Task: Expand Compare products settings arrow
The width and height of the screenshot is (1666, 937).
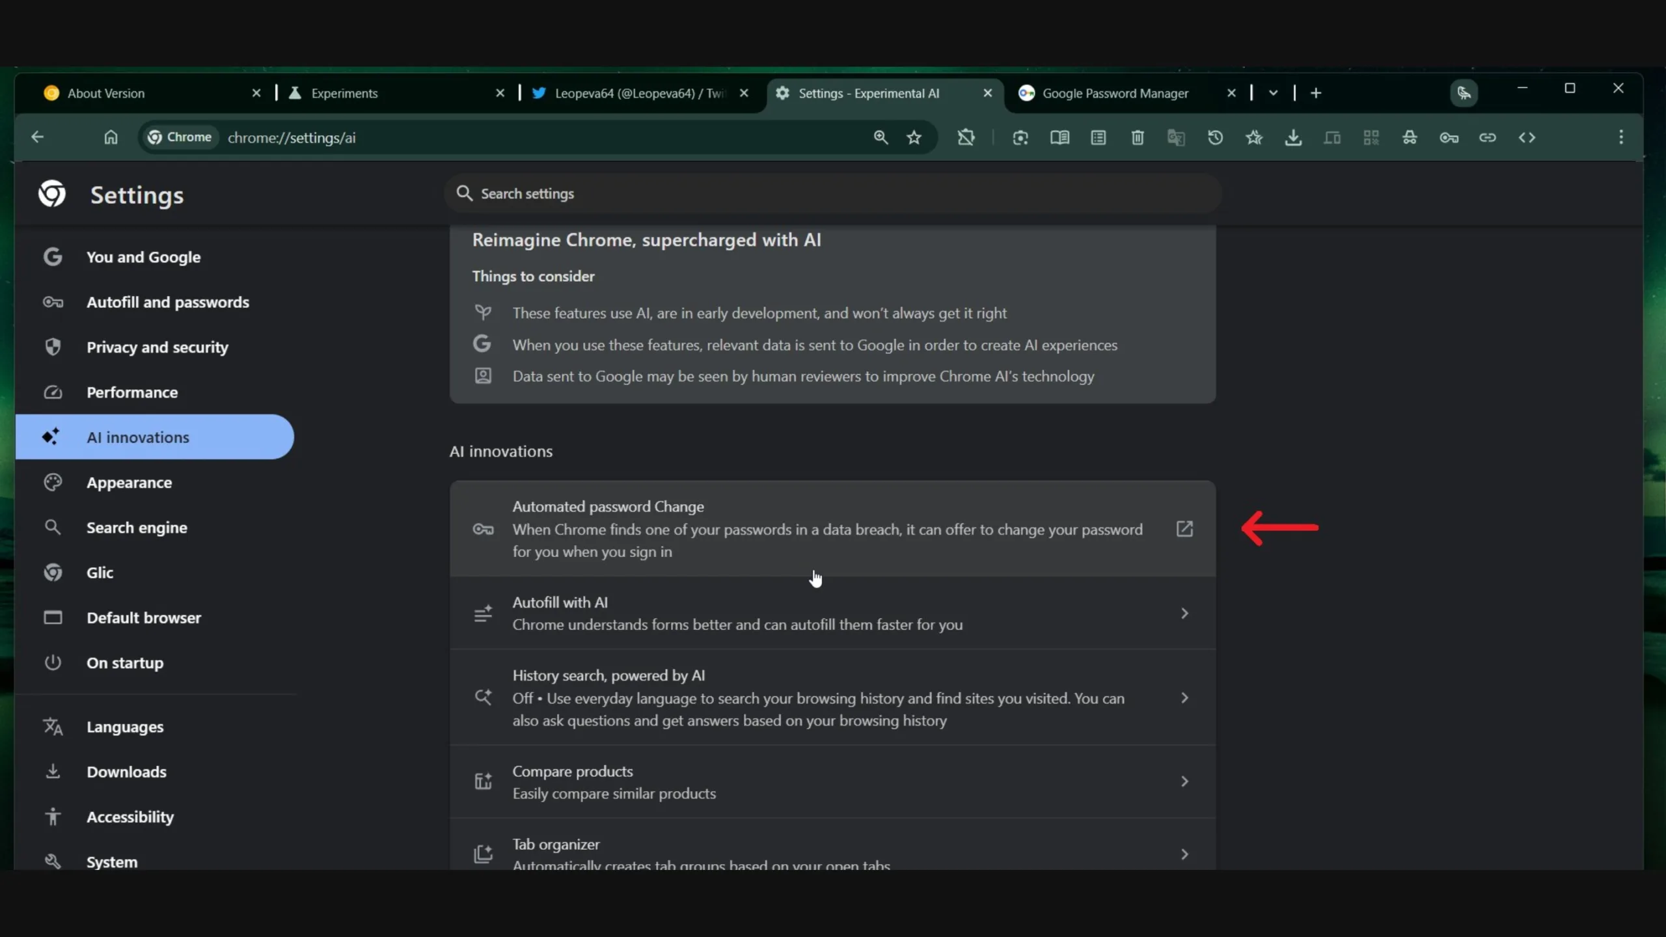Action: 1184,781
